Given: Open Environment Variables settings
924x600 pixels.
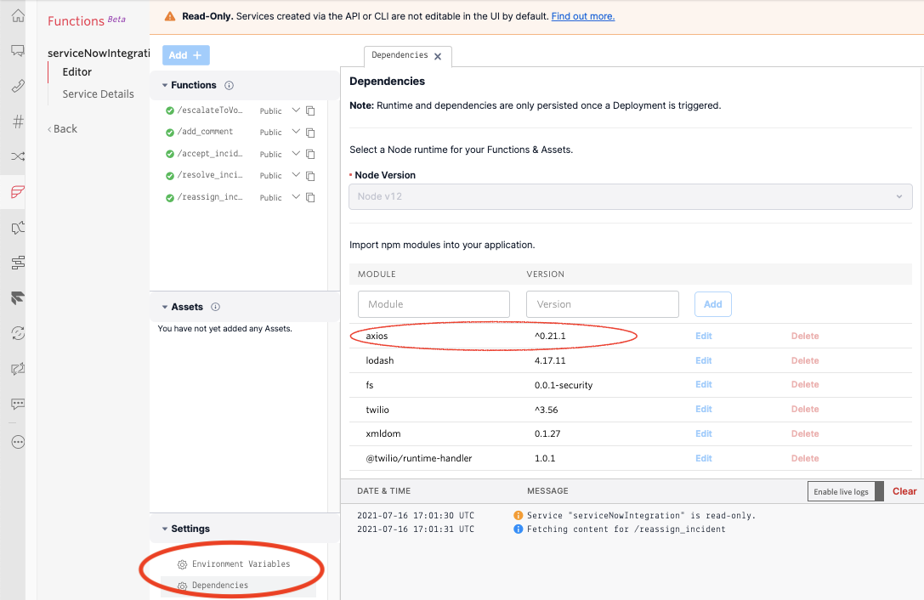Looking at the screenshot, I should click(x=241, y=564).
